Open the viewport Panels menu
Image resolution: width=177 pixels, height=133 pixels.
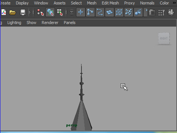[70, 23]
